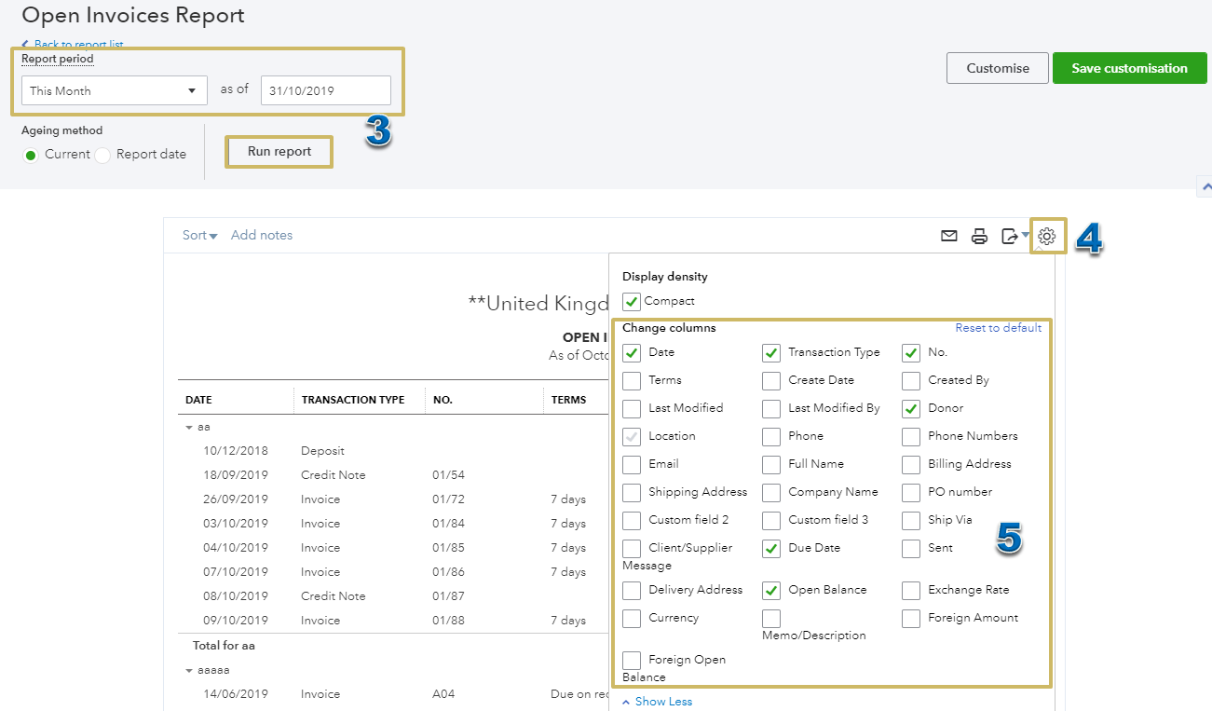Collapse the aa customer group
The image size is (1212, 711).
(x=190, y=427)
